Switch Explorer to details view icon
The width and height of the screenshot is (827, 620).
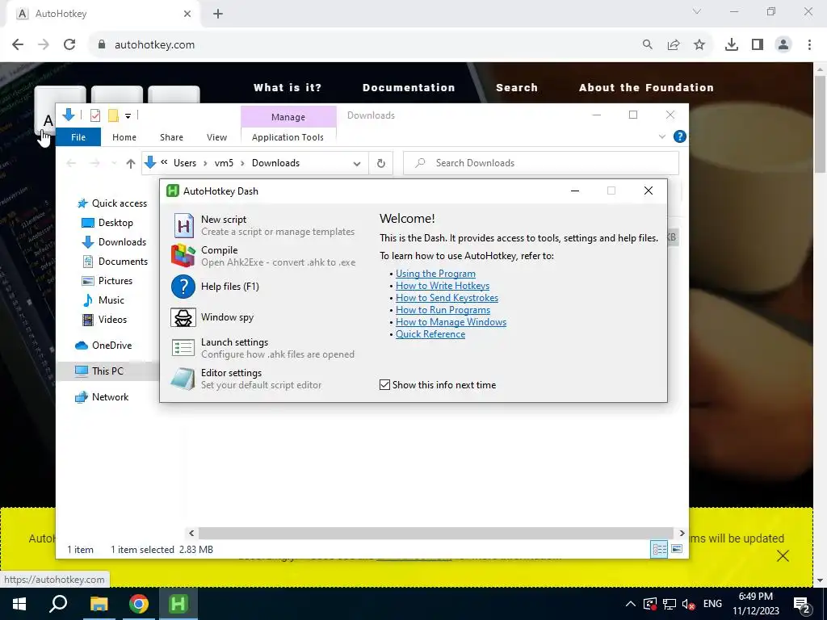click(659, 549)
